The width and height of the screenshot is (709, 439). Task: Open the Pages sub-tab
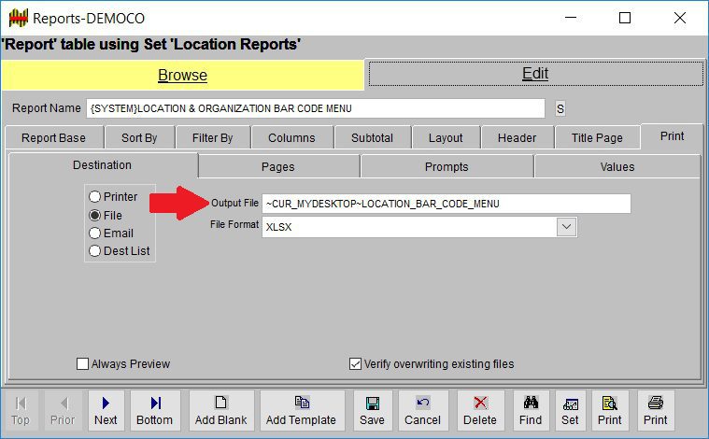click(x=278, y=167)
